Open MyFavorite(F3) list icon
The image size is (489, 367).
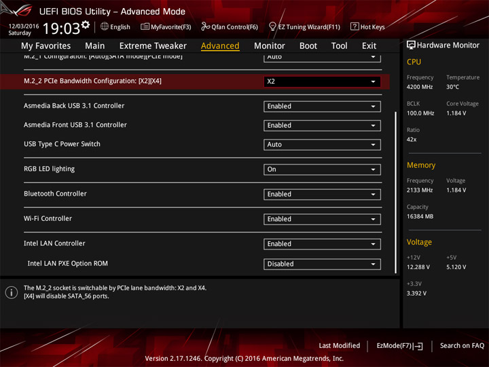(x=145, y=27)
